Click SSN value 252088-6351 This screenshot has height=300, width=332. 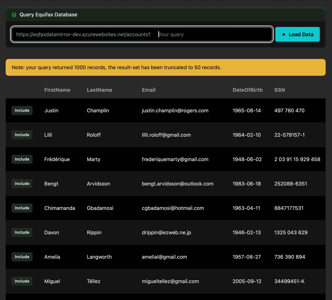point(291,184)
